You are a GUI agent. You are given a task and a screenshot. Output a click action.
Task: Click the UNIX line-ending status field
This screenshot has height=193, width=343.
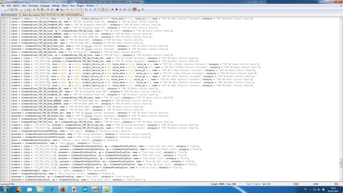296,184
